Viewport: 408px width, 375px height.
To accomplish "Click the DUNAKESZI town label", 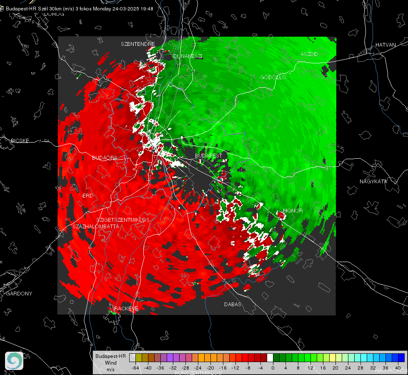I will click(188, 56).
